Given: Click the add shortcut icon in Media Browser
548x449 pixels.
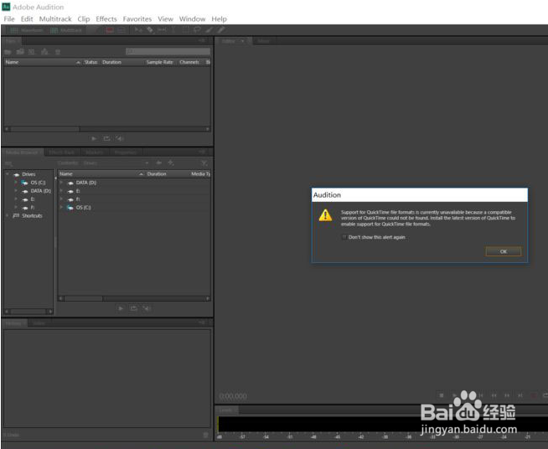Looking at the screenshot, I should pyautogui.click(x=171, y=163).
